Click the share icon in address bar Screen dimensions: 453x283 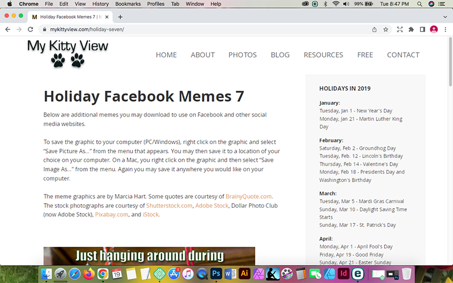click(374, 29)
